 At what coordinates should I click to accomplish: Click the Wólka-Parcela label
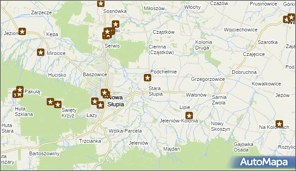[125, 131]
